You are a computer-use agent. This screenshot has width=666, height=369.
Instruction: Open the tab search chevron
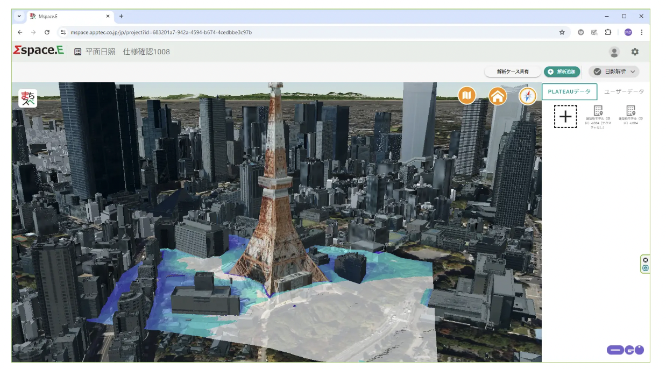pos(19,16)
